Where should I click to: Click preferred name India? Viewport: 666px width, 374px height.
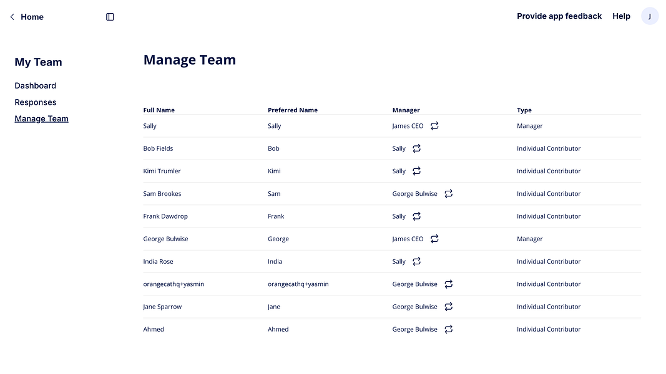coord(275,262)
